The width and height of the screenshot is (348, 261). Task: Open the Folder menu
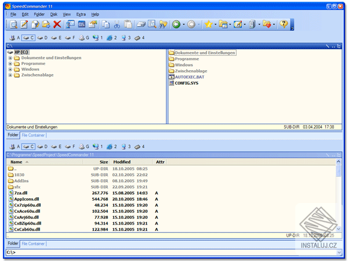pos(39,14)
